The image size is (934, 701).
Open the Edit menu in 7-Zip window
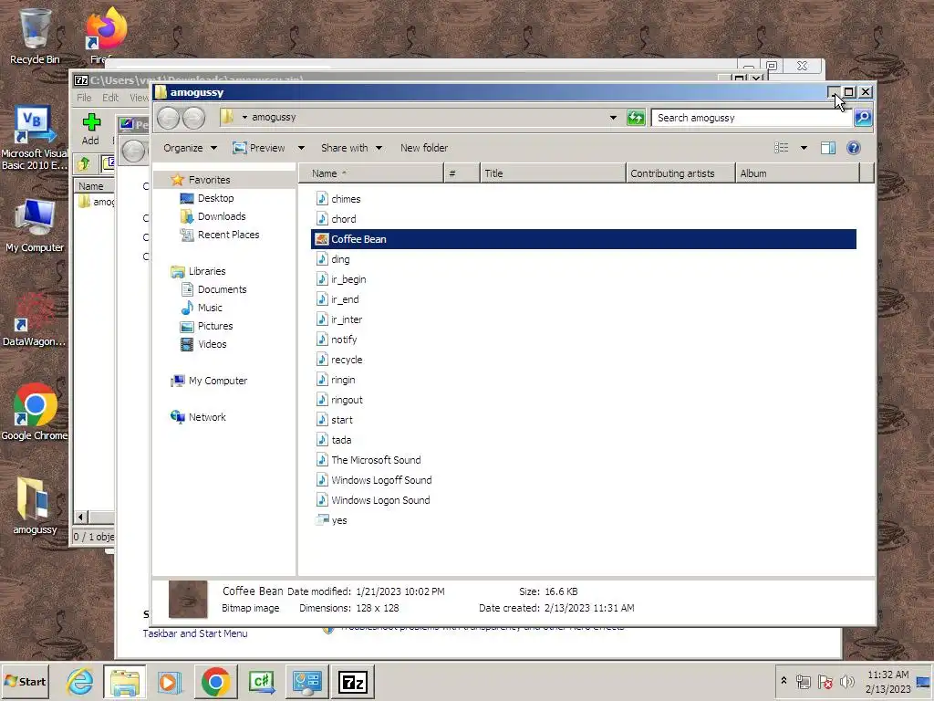tap(110, 98)
